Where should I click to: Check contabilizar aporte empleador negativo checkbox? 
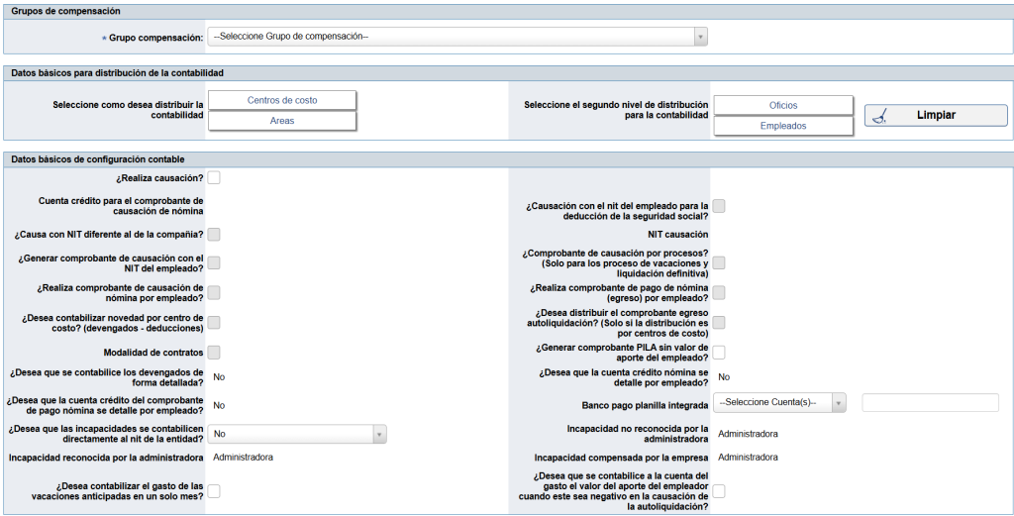point(720,491)
